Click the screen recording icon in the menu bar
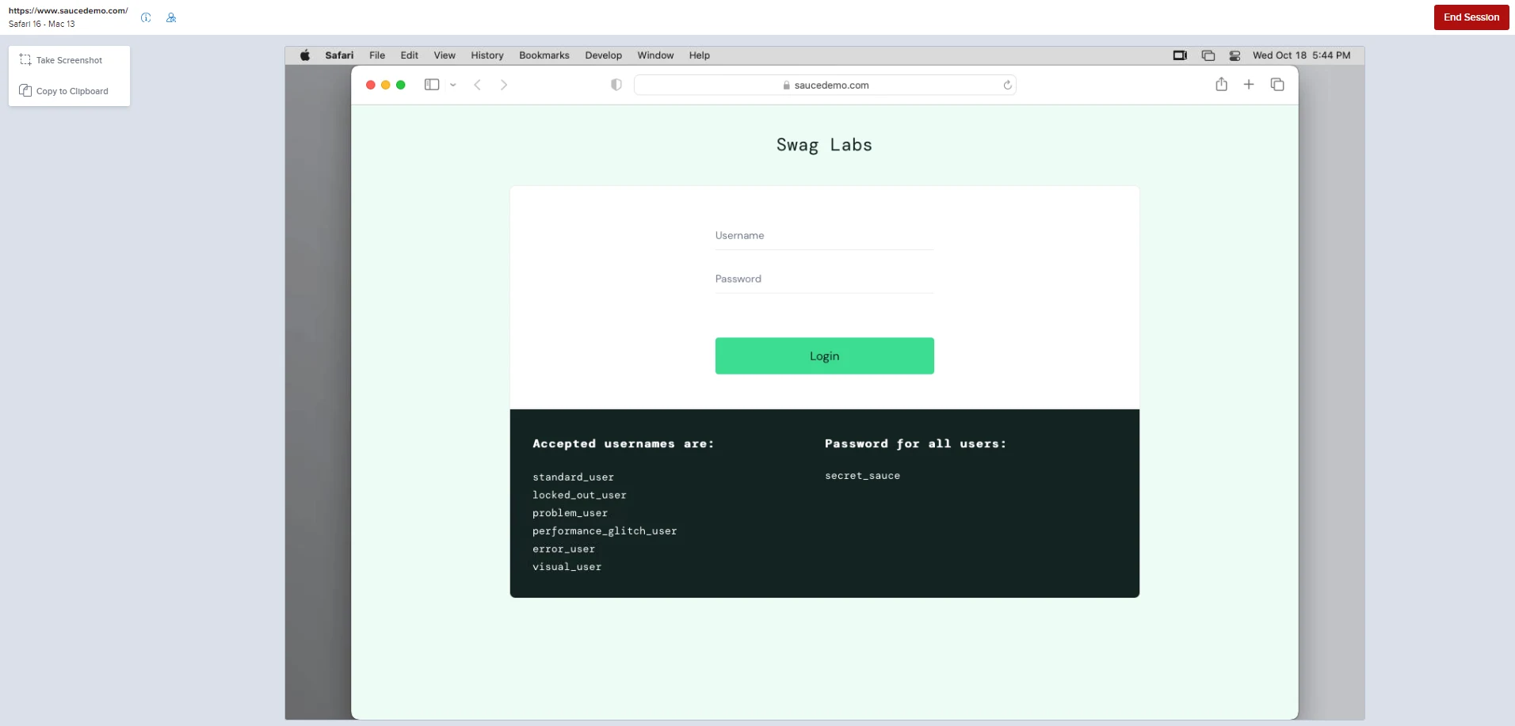Screen dimensions: 1515x726 (x=1180, y=55)
